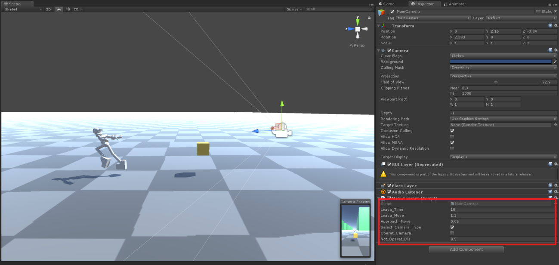Toggle scene lighting sun icon
559x265 pixels.
point(59,9)
